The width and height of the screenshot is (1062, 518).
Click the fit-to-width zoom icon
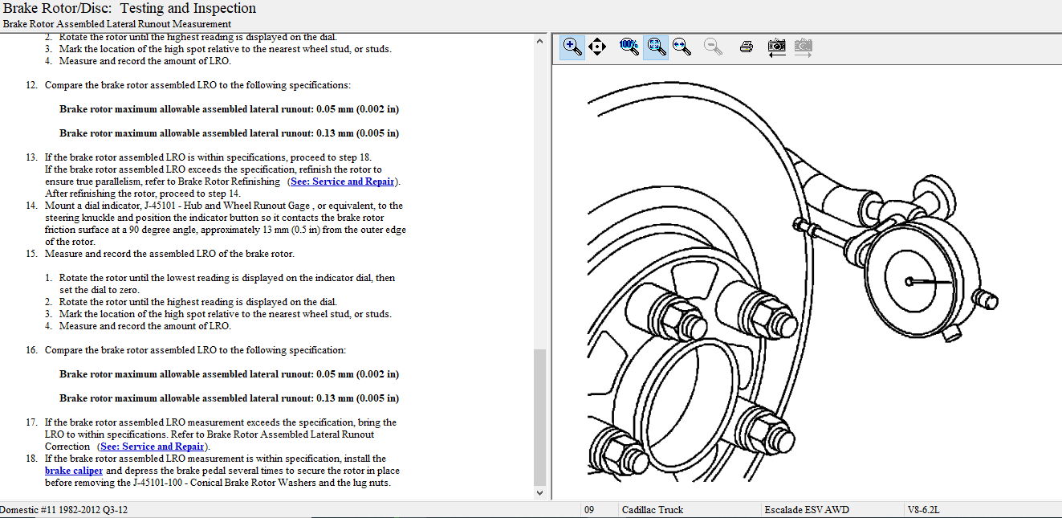click(x=682, y=47)
